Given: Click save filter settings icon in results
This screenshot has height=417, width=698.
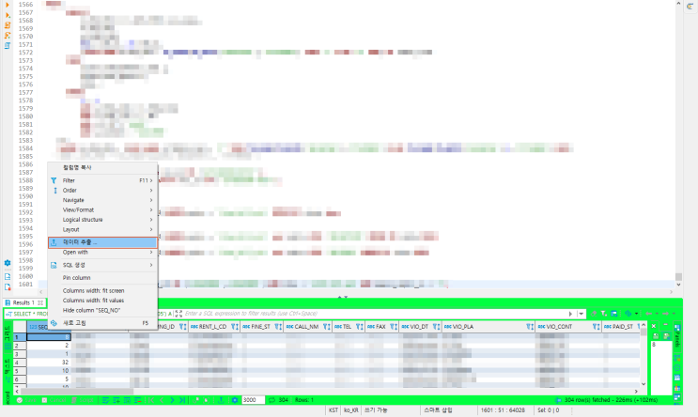Looking at the screenshot, I should coord(613,314).
